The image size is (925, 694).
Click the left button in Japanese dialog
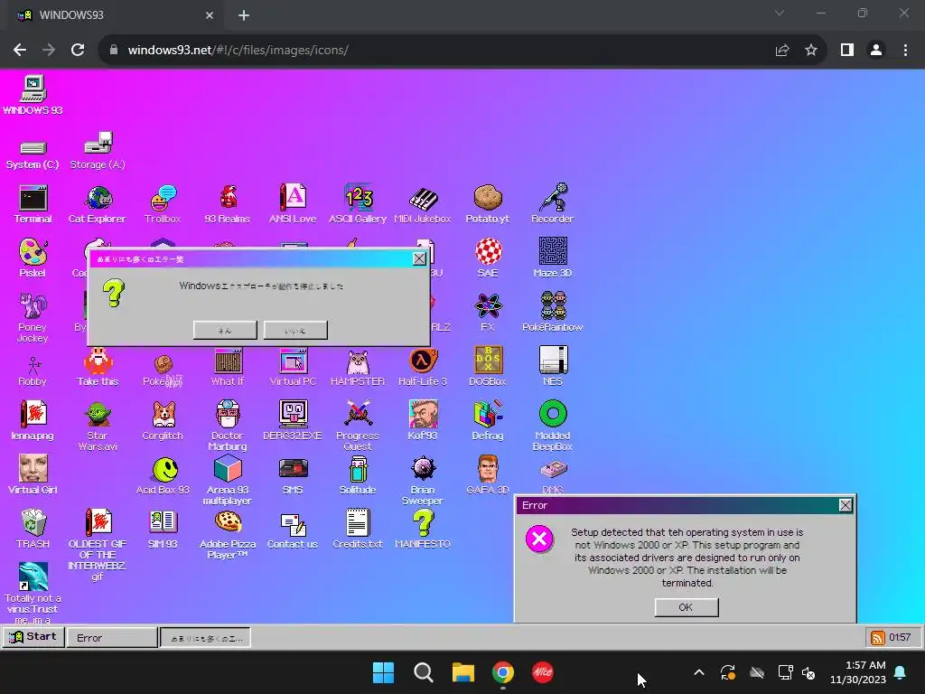(x=225, y=331)
